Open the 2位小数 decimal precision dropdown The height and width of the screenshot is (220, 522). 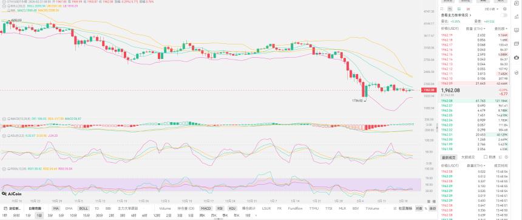pyautogui.click(x=492, y=9)
